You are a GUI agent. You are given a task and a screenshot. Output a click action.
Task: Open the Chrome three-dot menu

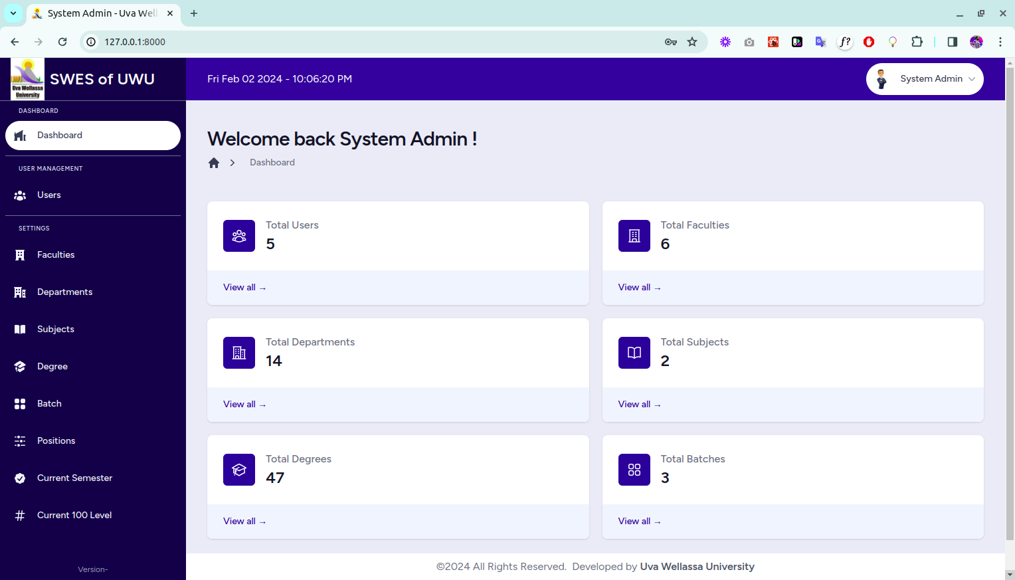coord(1000,42)
